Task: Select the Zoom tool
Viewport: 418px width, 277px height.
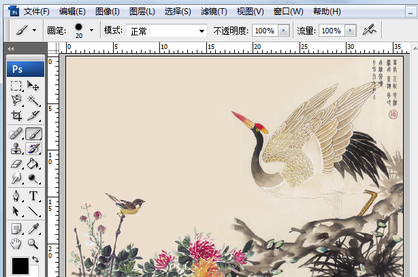Action: pos(33,244)
